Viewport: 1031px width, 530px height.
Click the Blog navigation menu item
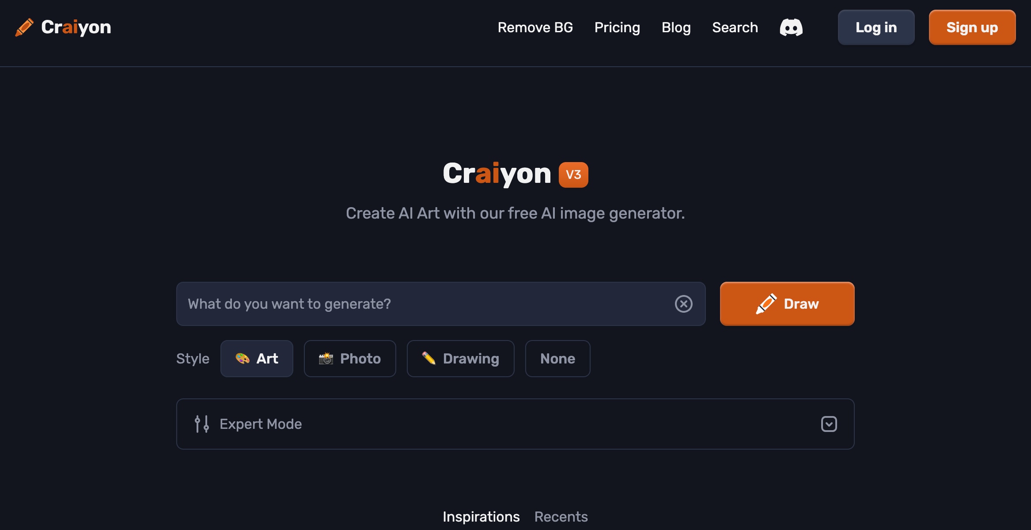click(x=675, y=28)
